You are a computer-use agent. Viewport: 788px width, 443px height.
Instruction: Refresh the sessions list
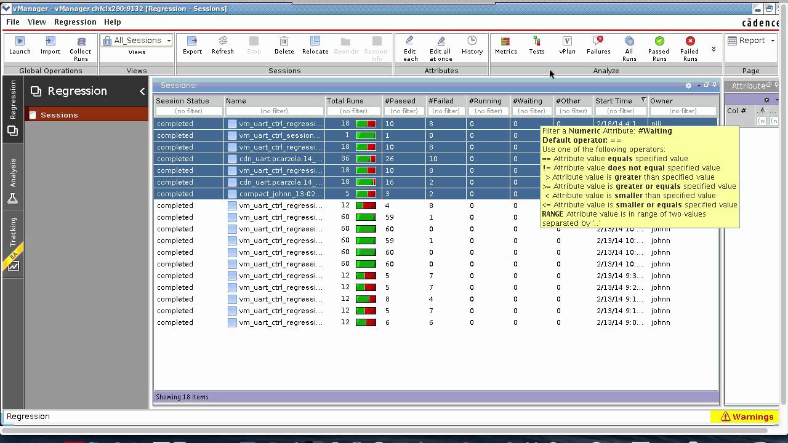click(x=223, y=46)
